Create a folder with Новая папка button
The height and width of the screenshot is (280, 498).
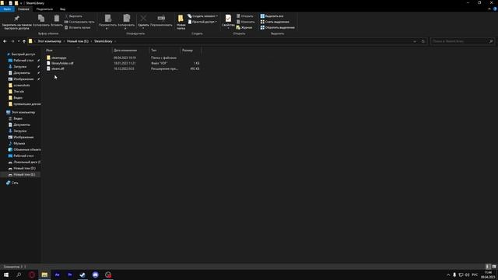181,22
